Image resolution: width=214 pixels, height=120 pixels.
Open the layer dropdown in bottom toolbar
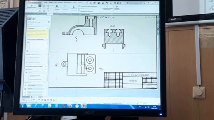pos(27,100)
